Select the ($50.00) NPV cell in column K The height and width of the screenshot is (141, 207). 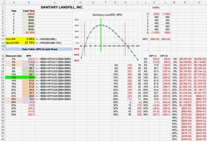[x=154, y=39]
